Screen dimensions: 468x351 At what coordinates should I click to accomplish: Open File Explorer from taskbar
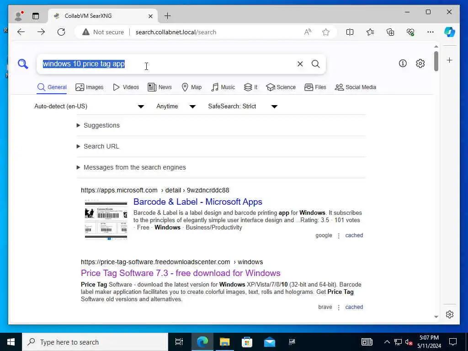[x=224, y=342]
